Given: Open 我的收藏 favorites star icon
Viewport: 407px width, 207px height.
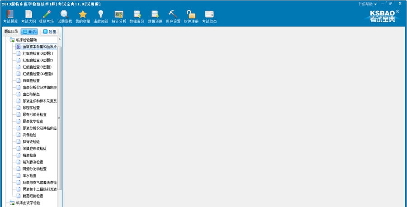Looking at the screenshot, I should coord(83,17).
